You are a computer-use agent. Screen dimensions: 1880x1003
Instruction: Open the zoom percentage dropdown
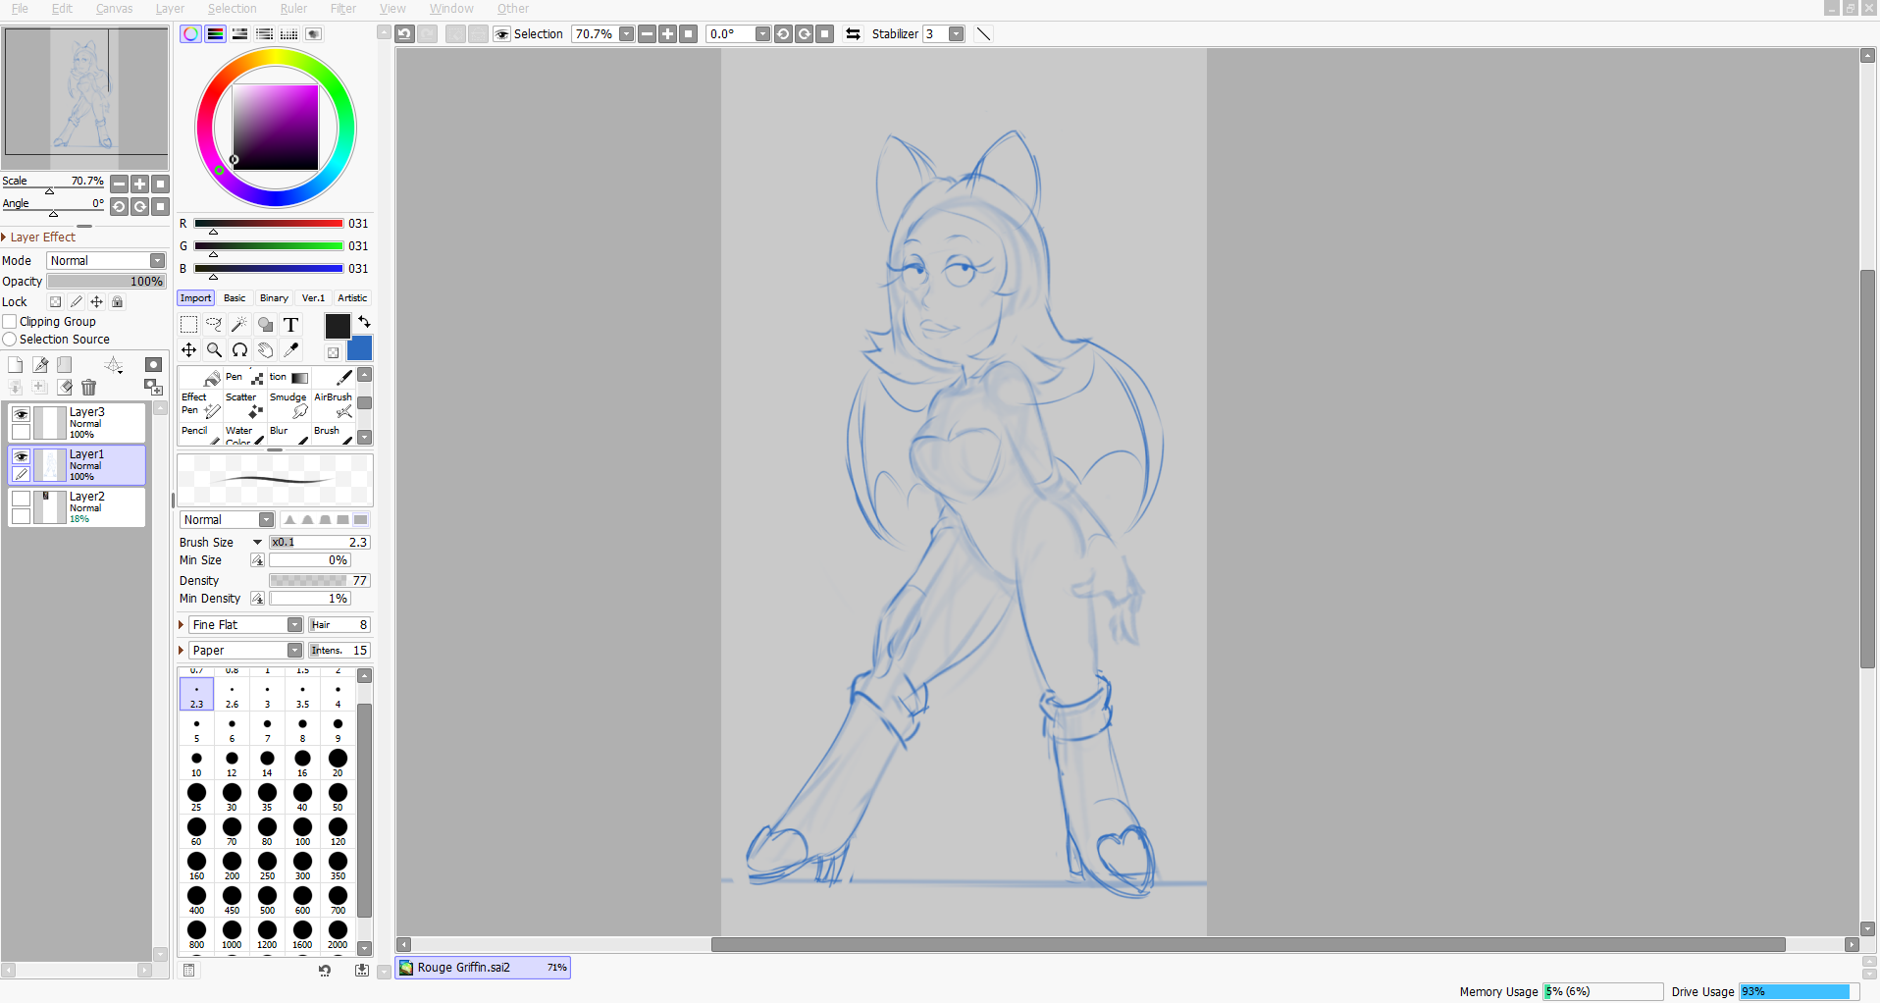(626, 34)
